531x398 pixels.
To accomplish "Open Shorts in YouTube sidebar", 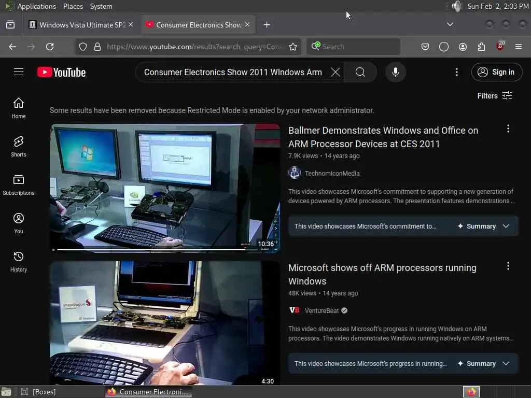I will pyautogui.click(x=19, y=147).
